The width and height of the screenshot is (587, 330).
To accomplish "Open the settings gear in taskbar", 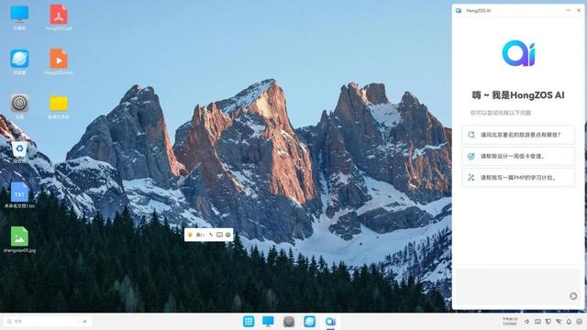I will [x=289, y=322].
